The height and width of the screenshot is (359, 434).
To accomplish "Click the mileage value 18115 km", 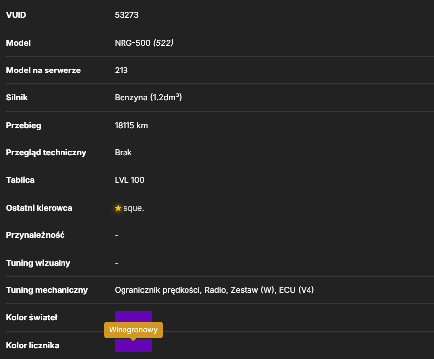I will (x=131, y=125).
